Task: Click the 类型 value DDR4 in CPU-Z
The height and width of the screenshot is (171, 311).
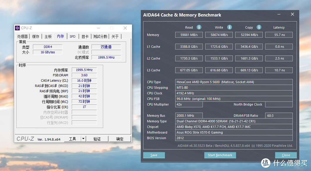Action: coord(48,47)
